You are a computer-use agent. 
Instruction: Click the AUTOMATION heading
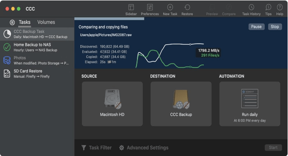232,76
